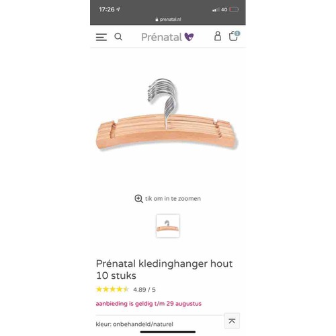Click the main hanger product image
336x336 pixels.
coord(167,115)
